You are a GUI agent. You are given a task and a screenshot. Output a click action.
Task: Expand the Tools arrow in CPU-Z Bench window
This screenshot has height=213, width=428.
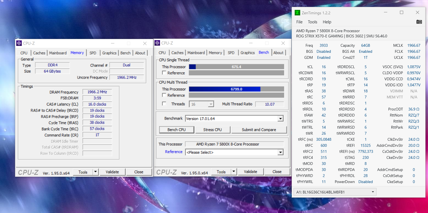click(x=234, y=172)
